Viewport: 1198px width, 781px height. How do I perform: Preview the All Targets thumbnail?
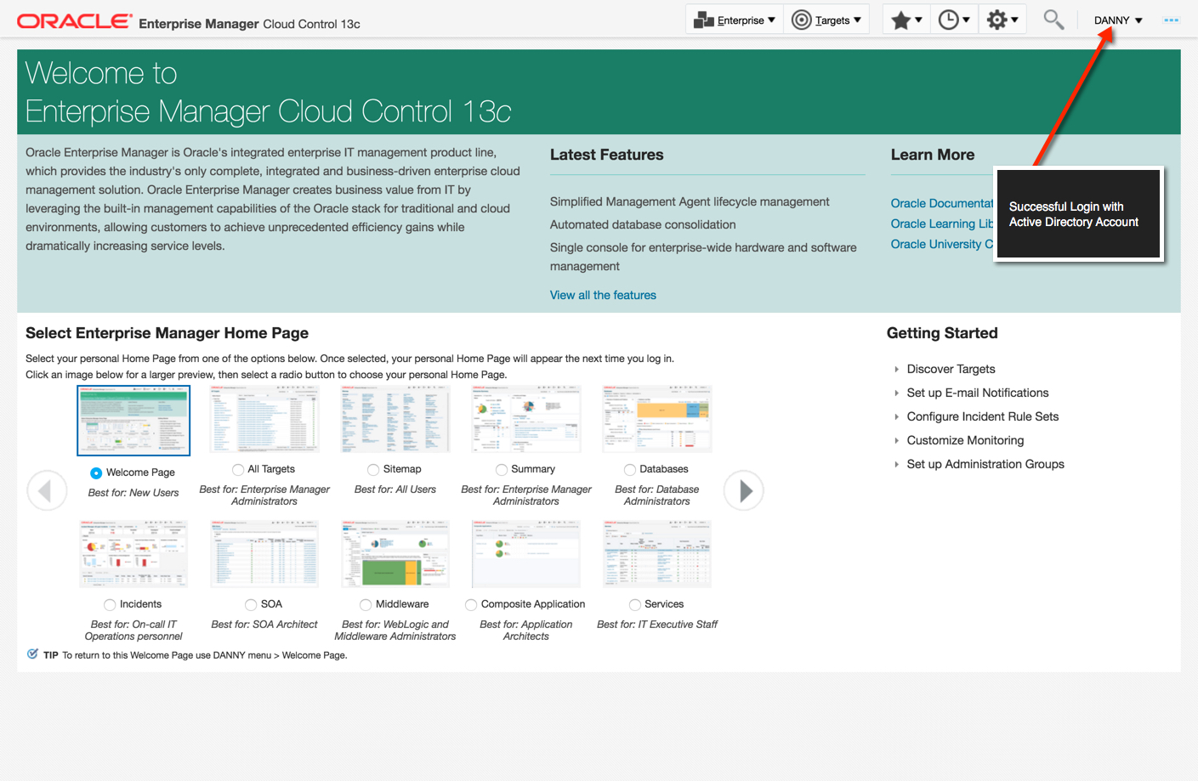[264, 419]
